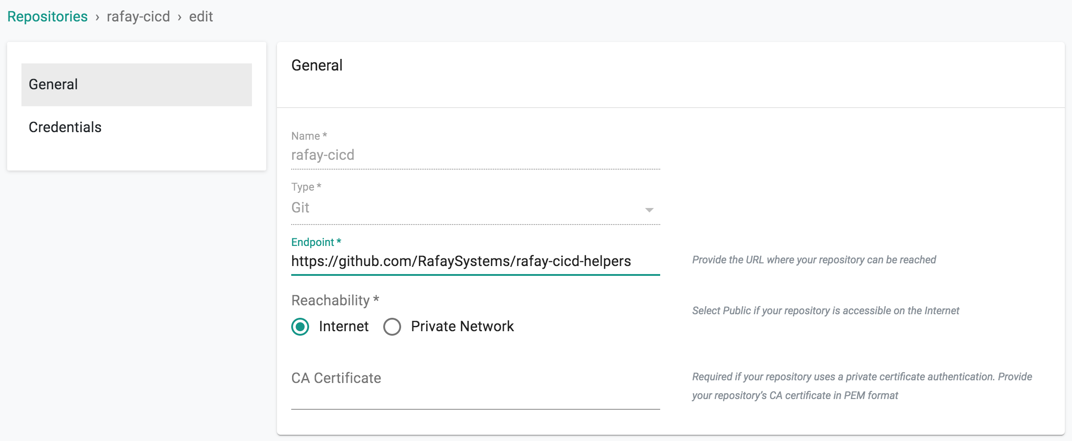Click the chevron before edit breadcrumb
This screenshot has width=1072, height=441.
pos(180,17)
